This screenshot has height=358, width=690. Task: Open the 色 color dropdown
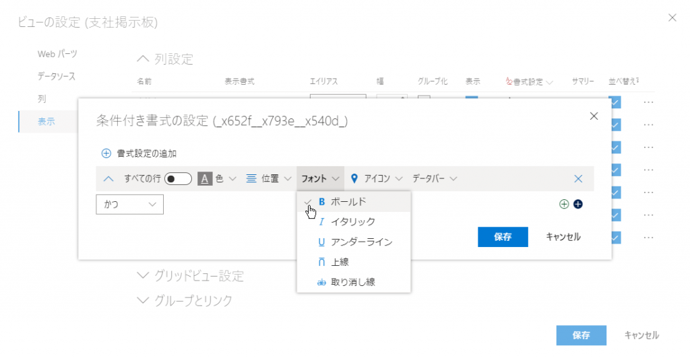click(x=218, y=179)
